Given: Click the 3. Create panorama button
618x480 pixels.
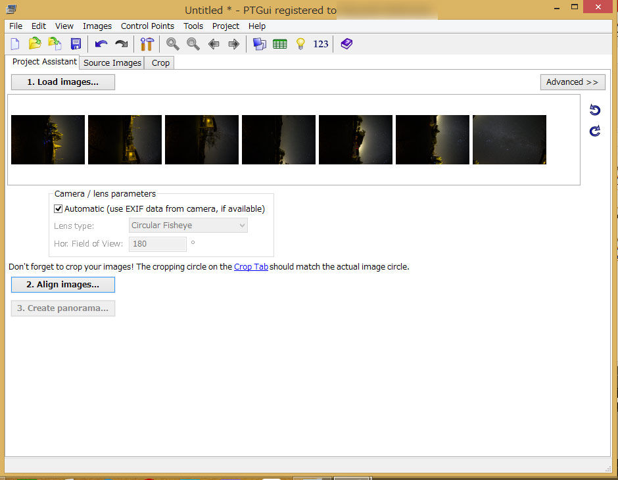Looking at the screenshot, I should 63,308.
